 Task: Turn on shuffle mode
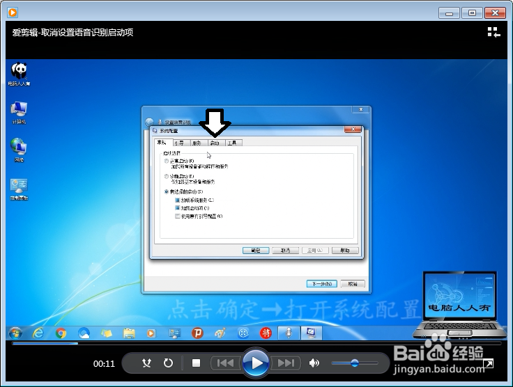[x=146, y=363]
